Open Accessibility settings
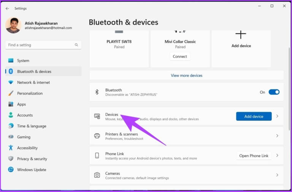Screen dimensions: 292x192 tap(43, 148)
